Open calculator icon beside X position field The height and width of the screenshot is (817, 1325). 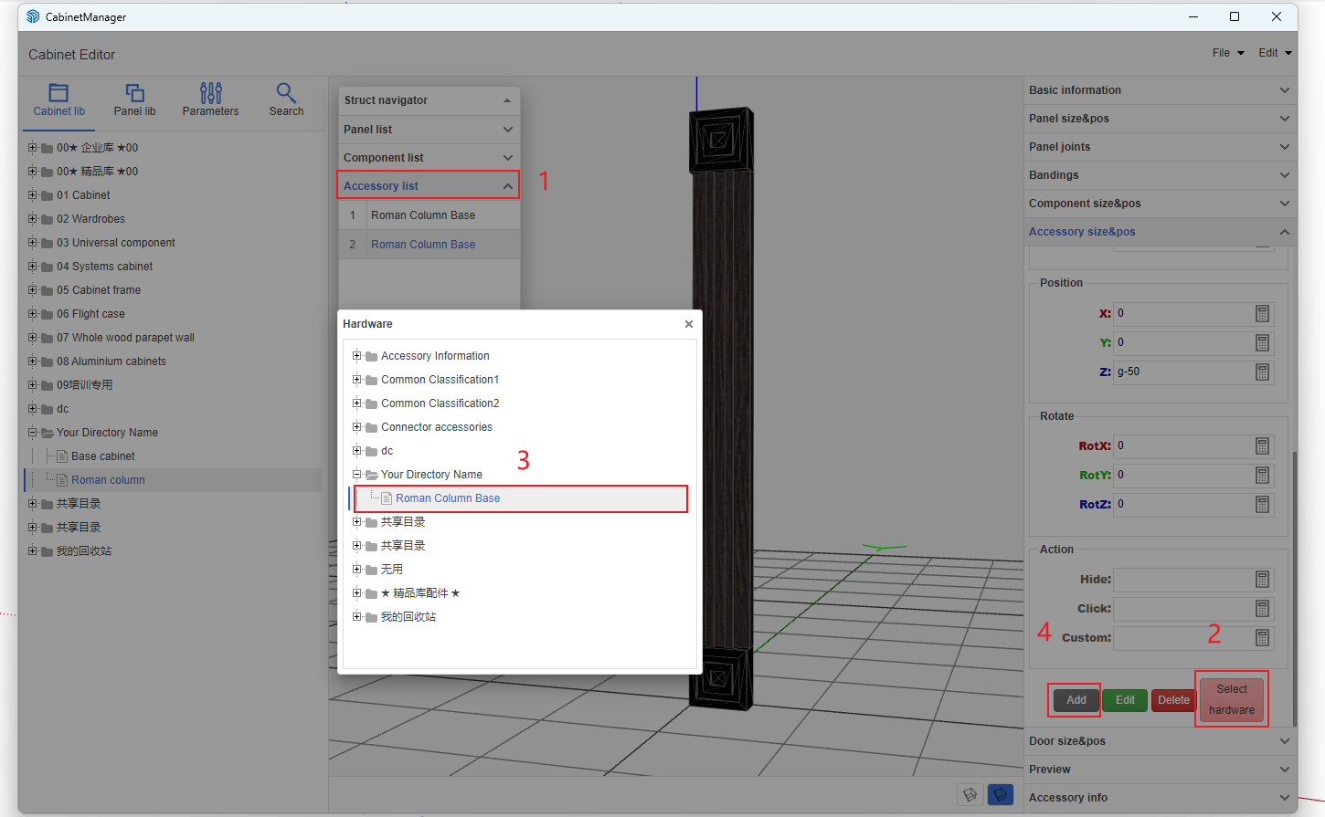click(x=1262, y=314)
